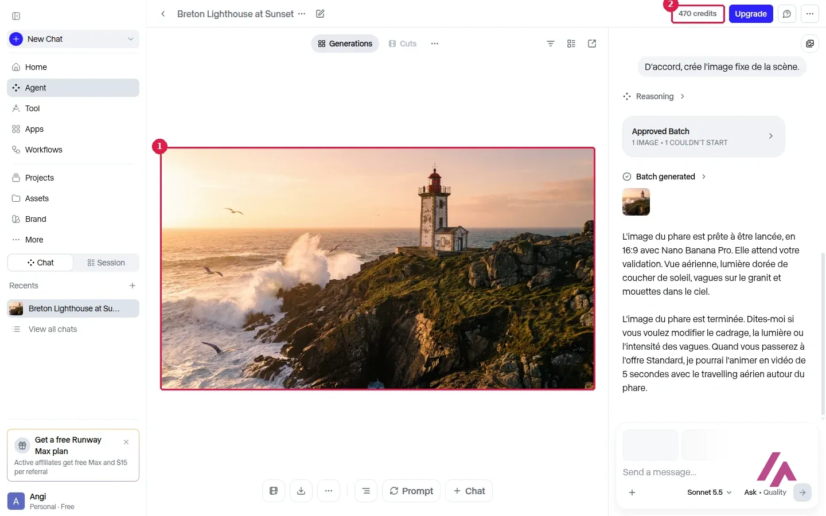Download the image with the download icon

pyautogui.click(x=301, y=491)
